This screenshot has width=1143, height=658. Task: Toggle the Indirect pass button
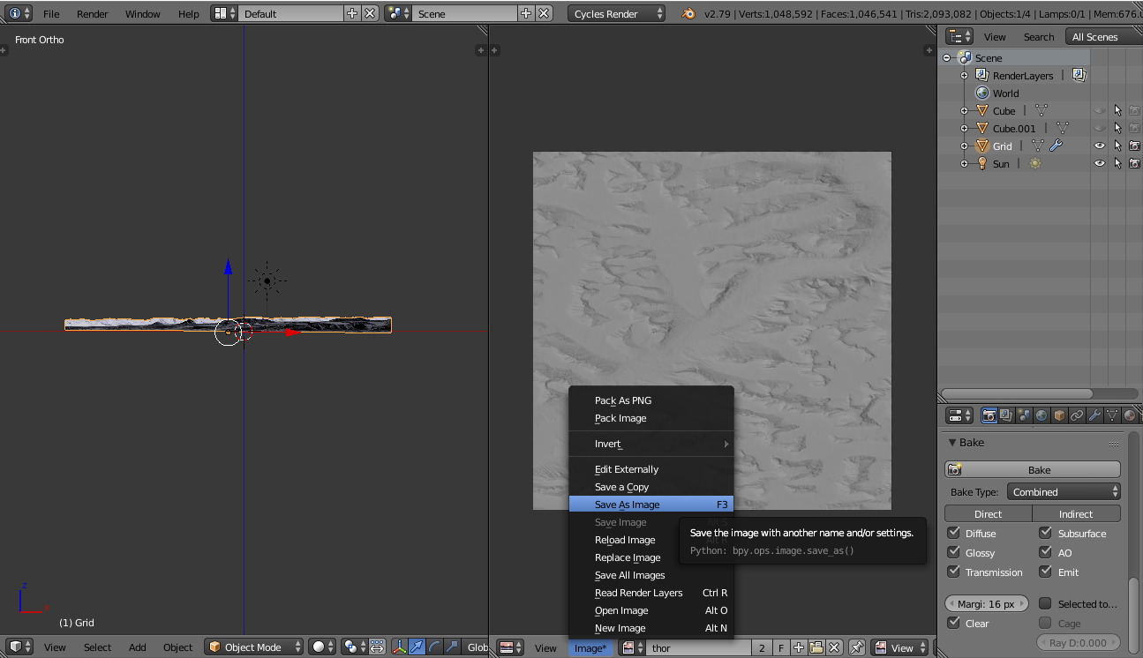[1077, 513]
